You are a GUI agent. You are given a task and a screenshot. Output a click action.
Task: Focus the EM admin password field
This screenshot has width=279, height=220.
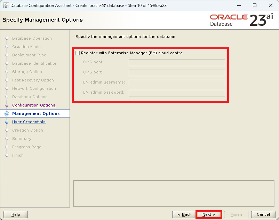point(177,93)
